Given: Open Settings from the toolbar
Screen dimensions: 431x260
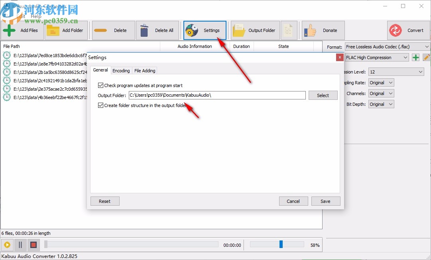Looking at the screenshot, I should [205, 30].
